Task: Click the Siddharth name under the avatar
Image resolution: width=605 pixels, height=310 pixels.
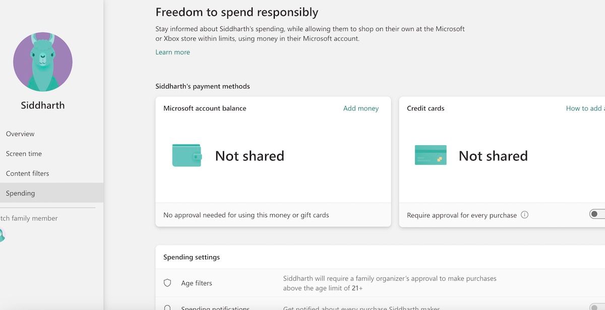Action: [x=43, y=105]
